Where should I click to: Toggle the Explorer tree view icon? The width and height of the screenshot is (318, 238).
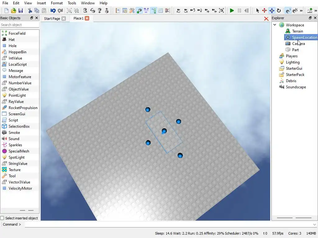click(153, 11)
